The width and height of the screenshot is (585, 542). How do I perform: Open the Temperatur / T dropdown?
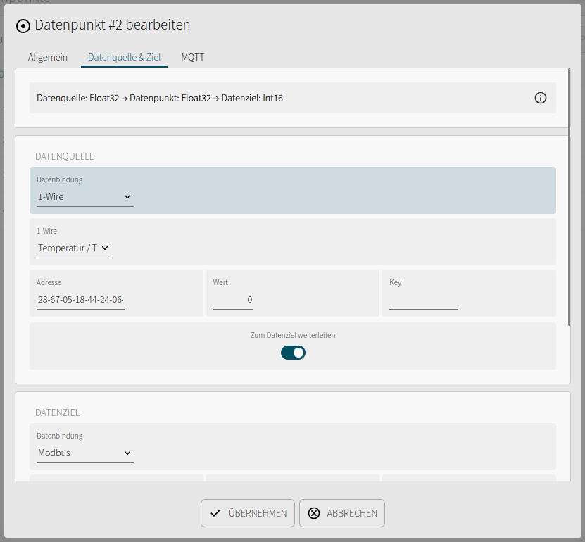(73, 248)
